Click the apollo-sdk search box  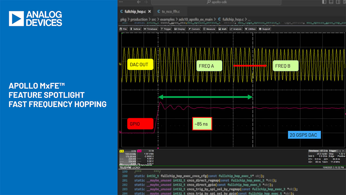[216, 2]
